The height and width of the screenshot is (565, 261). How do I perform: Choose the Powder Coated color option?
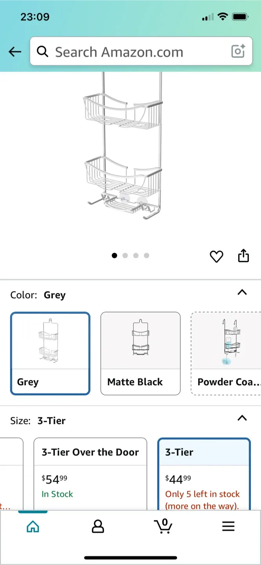point(226,353)
